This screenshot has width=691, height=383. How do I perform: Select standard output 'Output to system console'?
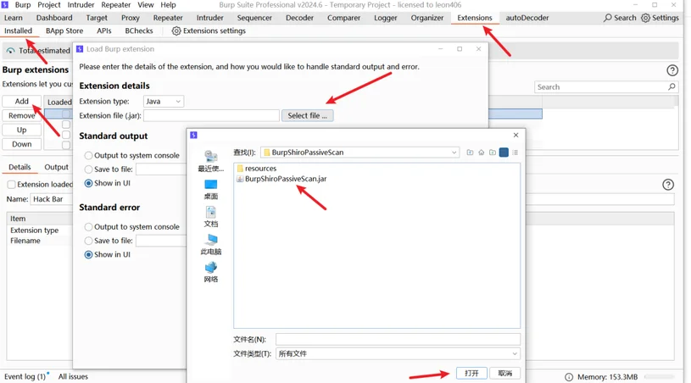[x=88, y=155]
